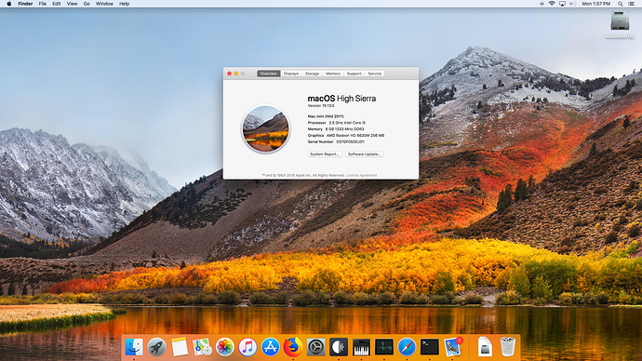Click the Software Update button
This screenshot has height=361, width=642.
365,154
